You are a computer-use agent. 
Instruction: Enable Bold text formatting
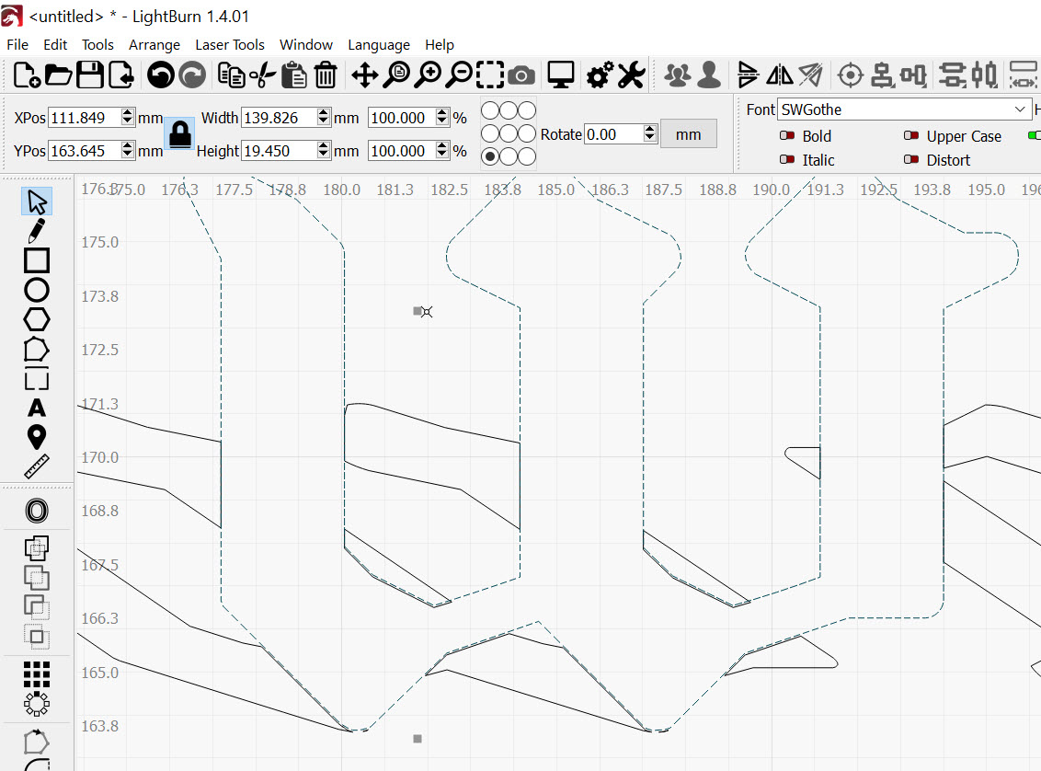point(788,135)
